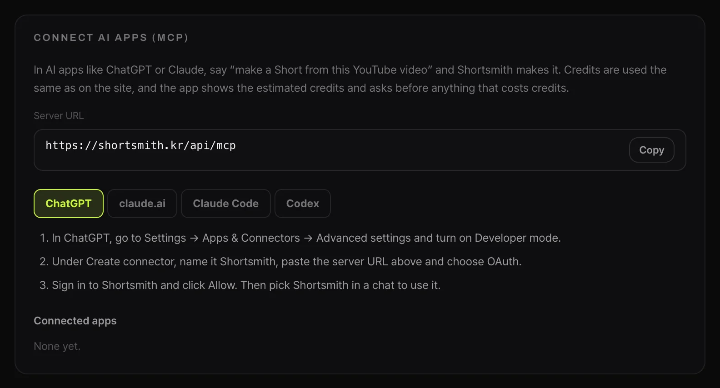This screenshot has height=388, width=720.
Task: Copy the server URL
Action: point(651,150)
